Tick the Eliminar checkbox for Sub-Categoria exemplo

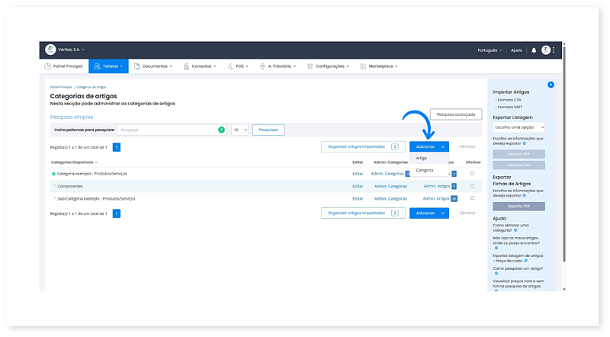(x=472, y=198)
